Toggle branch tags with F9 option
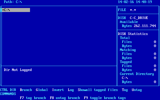Image resolution: width=160 pixels, height=100 pixels. tap(105, 98)
